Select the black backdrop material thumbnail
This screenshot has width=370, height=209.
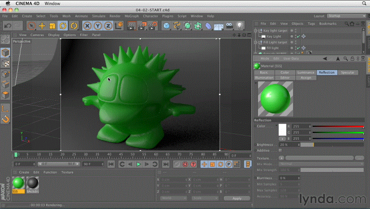point(33,183)
